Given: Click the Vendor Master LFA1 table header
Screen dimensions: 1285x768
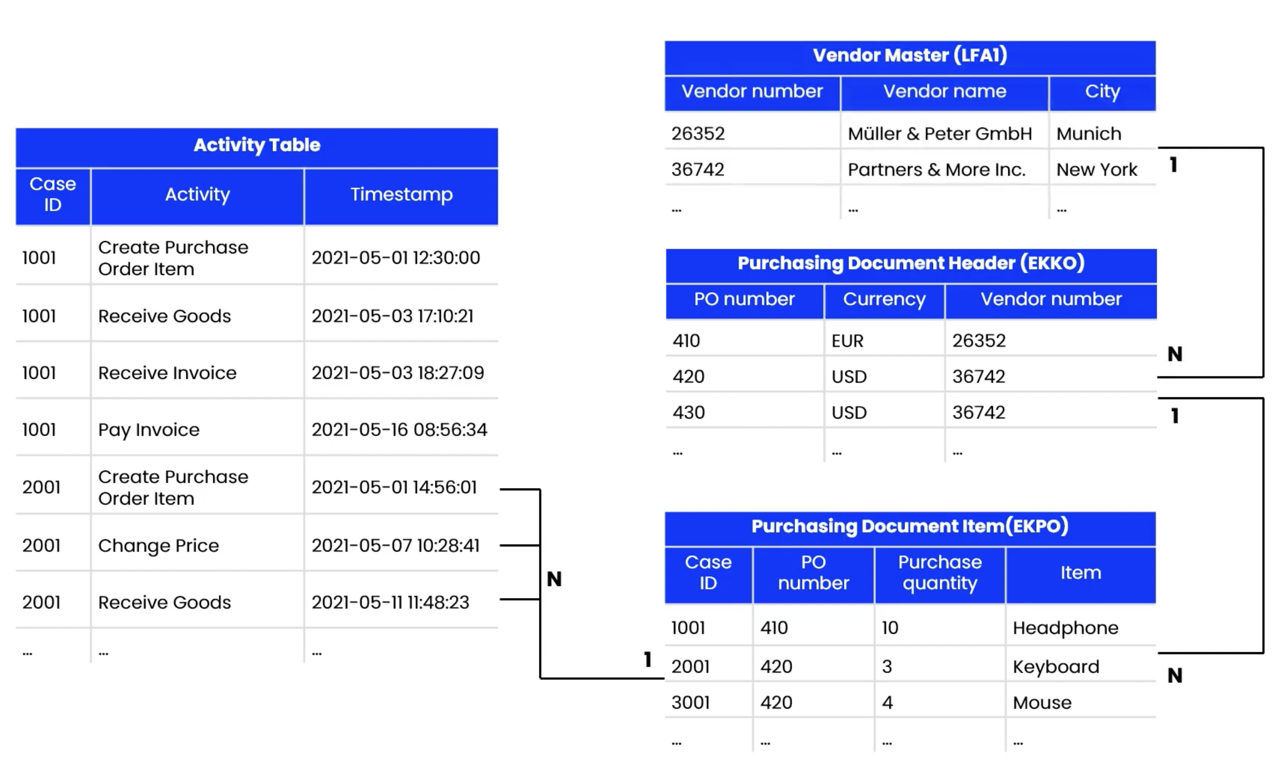Looking at the screenshot, I should coord(911,56).
